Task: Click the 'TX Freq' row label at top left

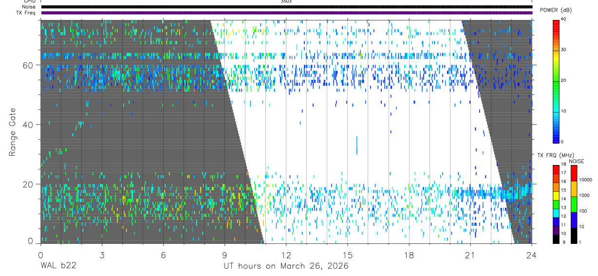Action: click(x=26, y=13)
